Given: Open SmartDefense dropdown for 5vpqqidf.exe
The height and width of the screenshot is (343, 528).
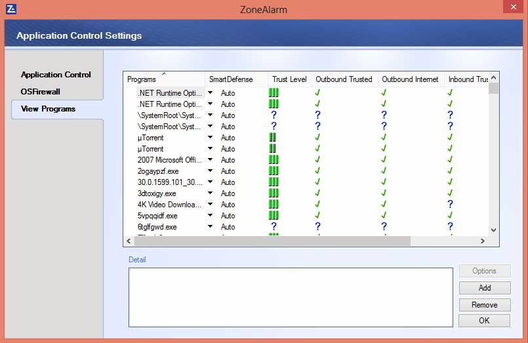Looking at the screenshot, I should (x=210, y=215).
